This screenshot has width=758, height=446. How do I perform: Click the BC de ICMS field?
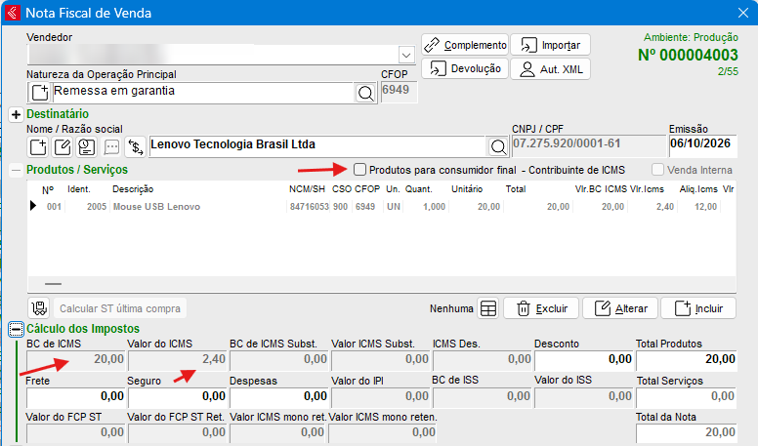(76, 359)
